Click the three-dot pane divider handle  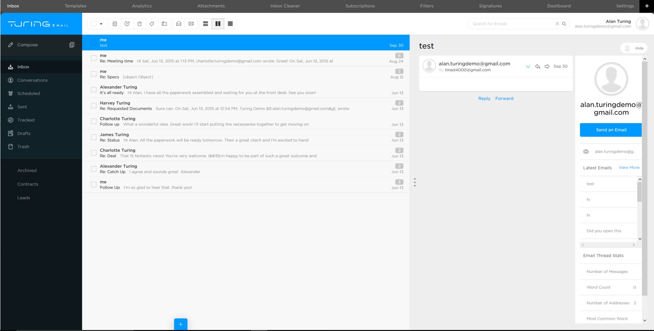click(x=415, y=182)
